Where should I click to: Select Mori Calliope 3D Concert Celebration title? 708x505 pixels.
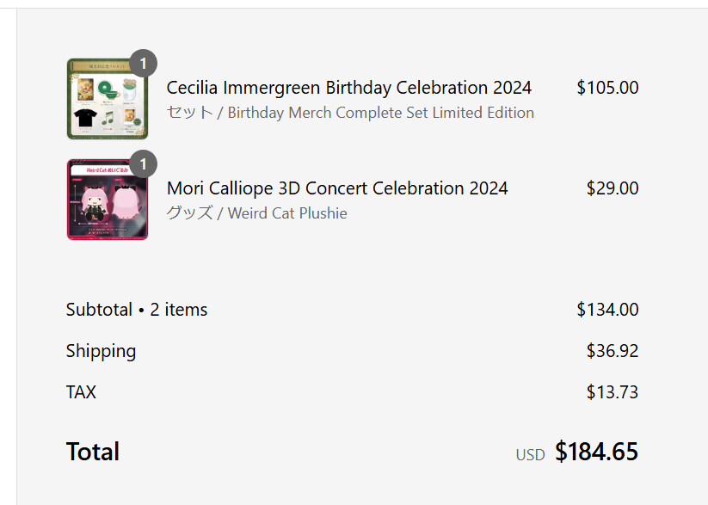(337, 188)
